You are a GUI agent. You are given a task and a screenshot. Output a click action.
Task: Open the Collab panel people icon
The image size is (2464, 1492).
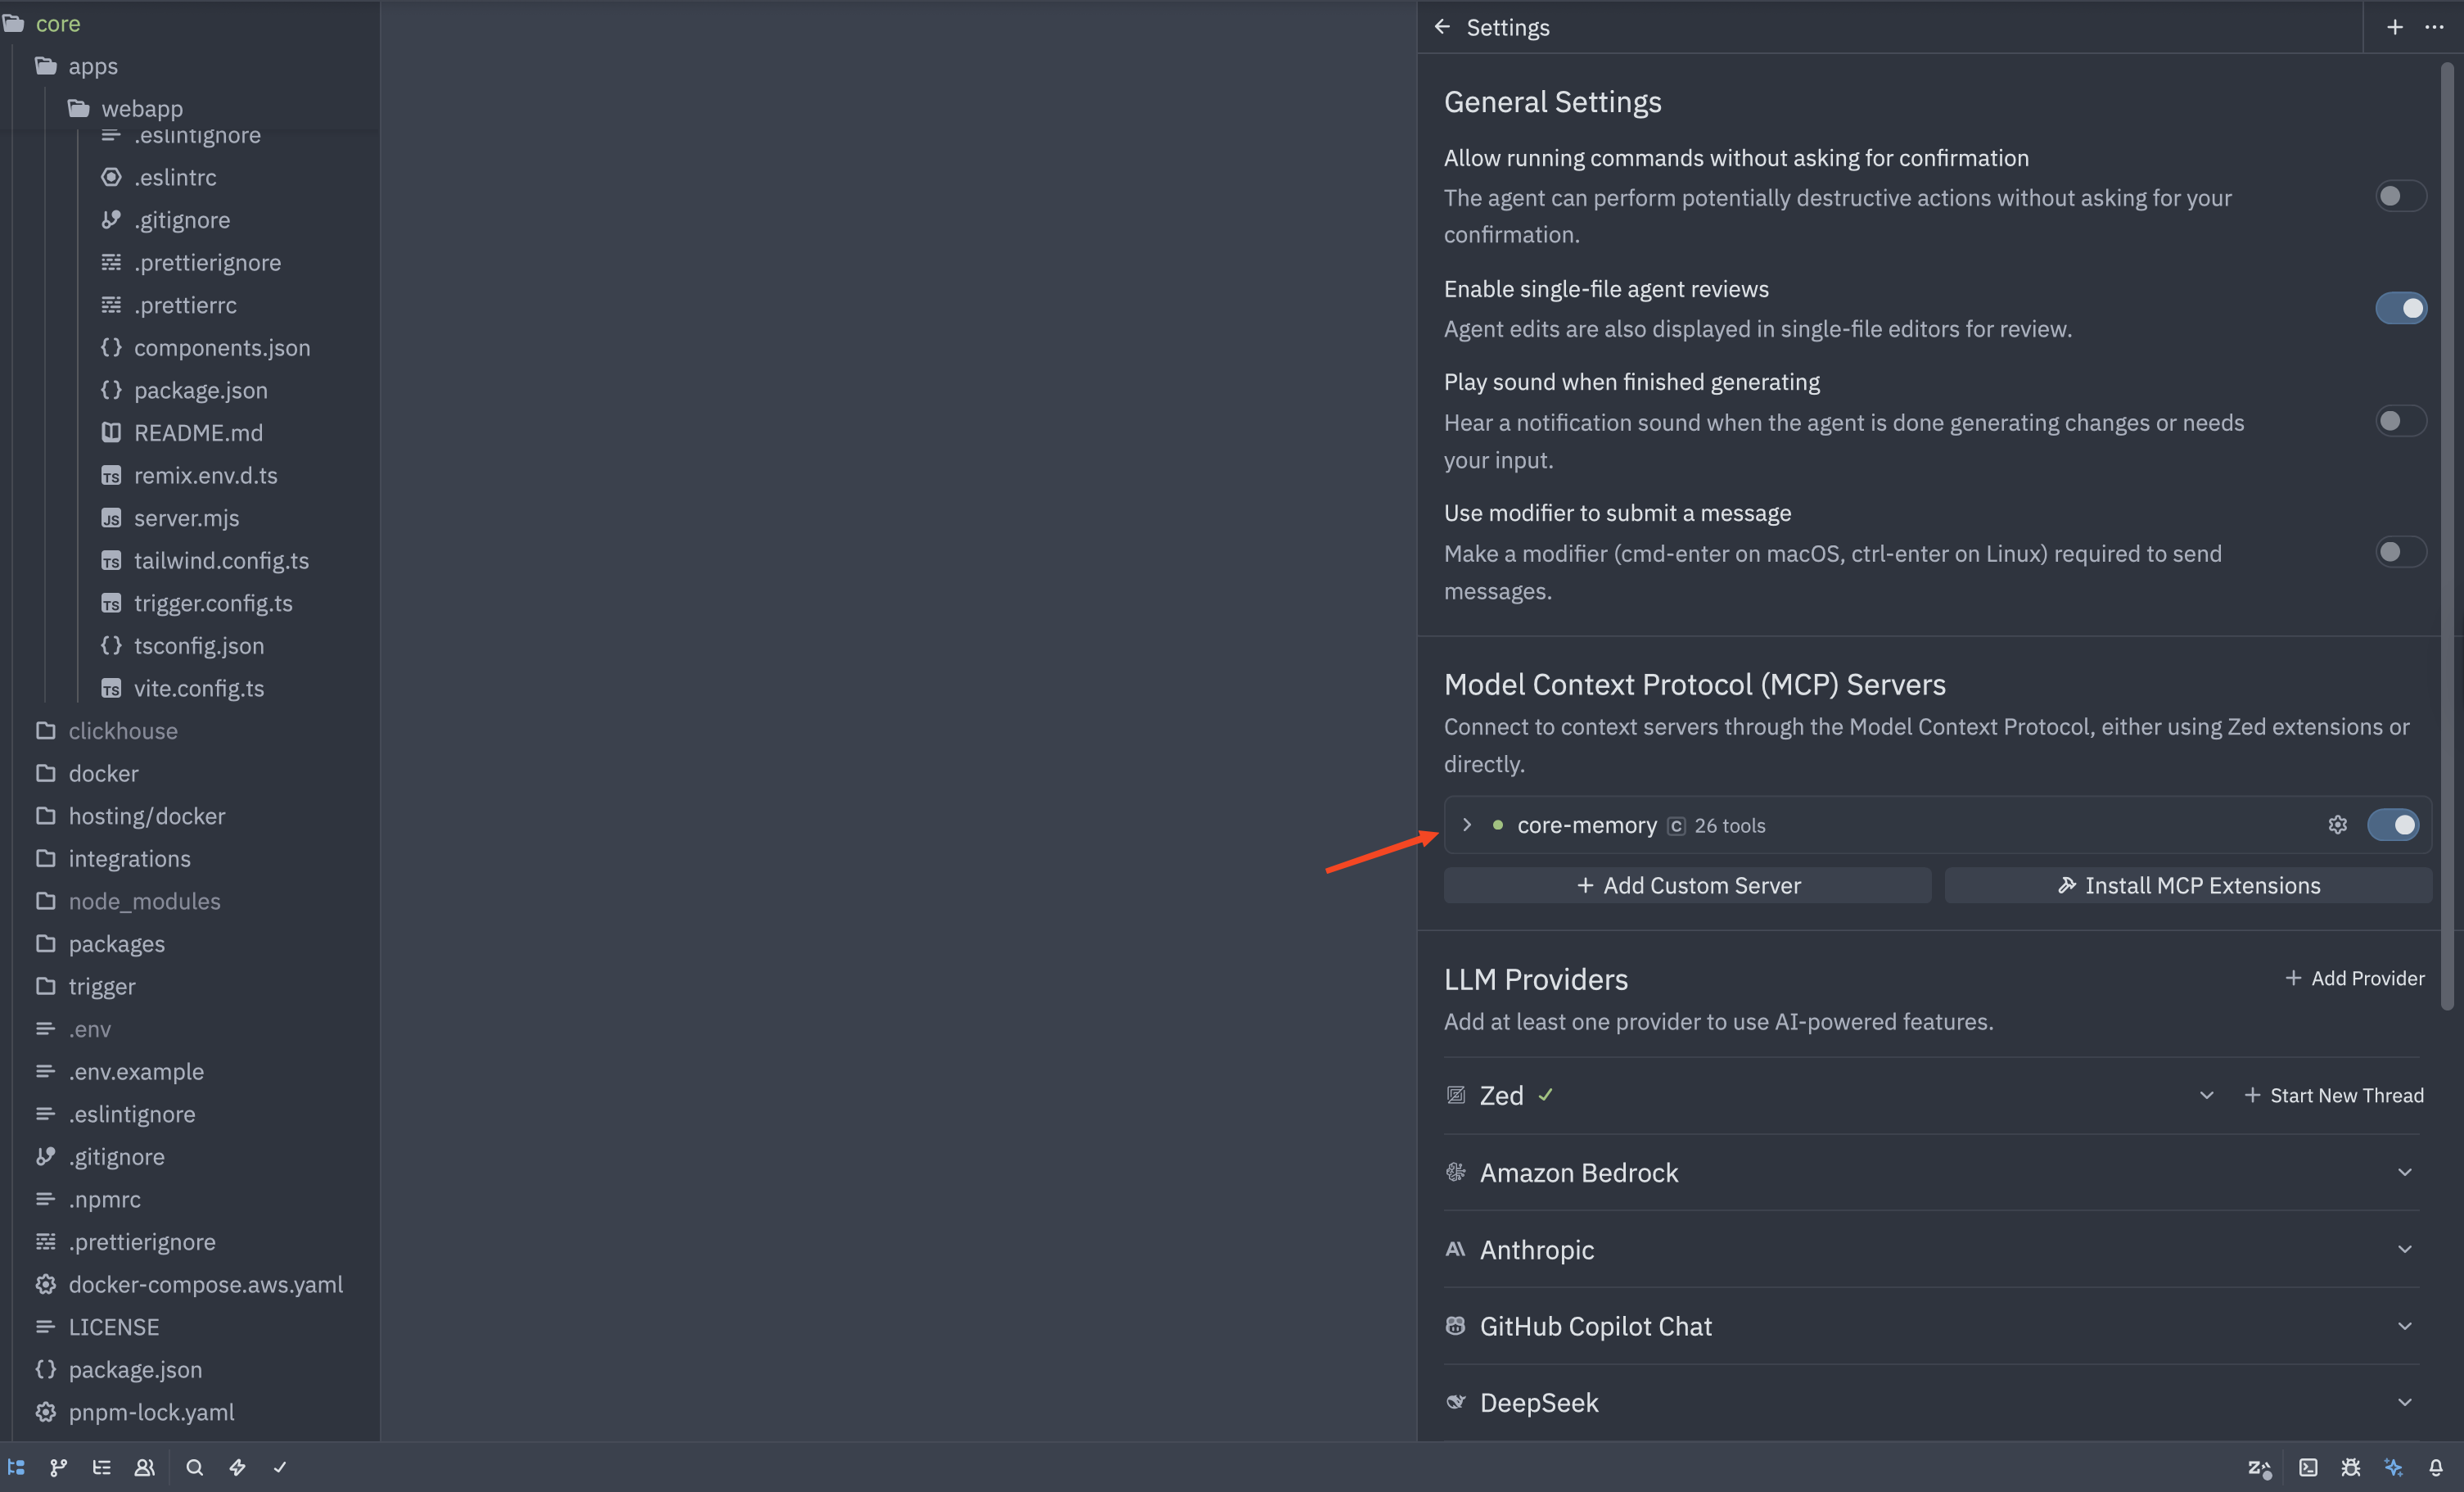(x=145, y=1467)
